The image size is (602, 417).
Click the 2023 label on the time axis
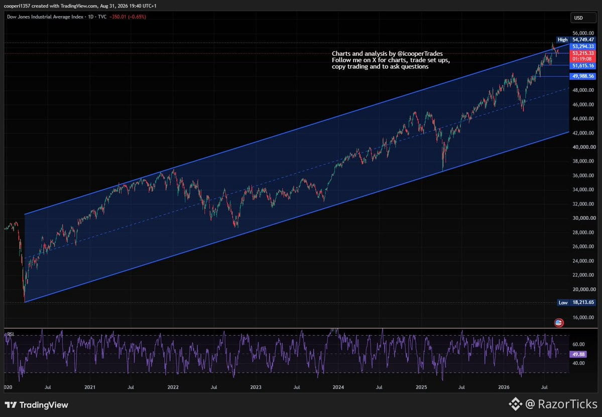256,387
